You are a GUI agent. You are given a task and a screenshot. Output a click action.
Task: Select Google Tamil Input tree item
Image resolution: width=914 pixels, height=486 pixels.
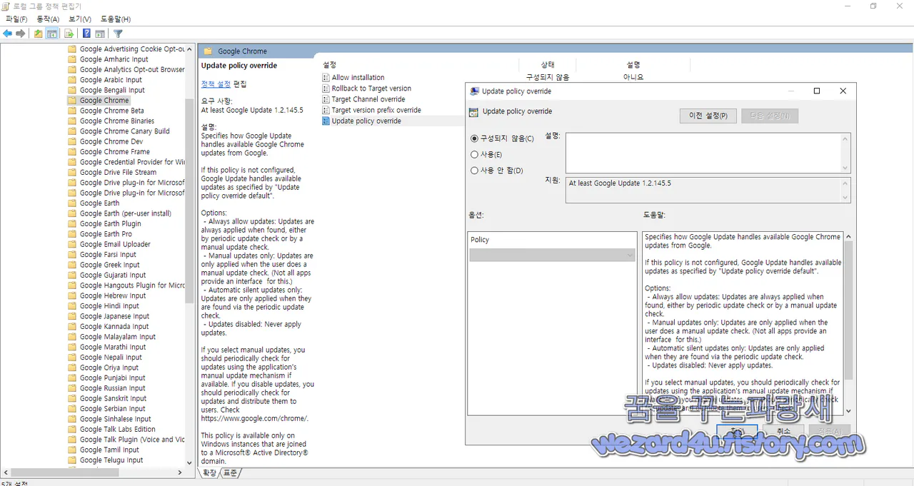[109, 450]
